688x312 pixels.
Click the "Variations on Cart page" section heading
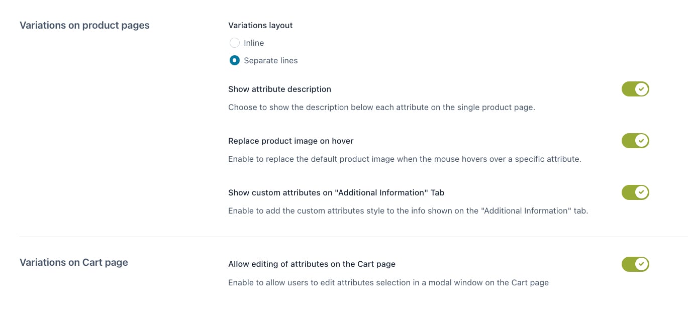tap(74, 262)
